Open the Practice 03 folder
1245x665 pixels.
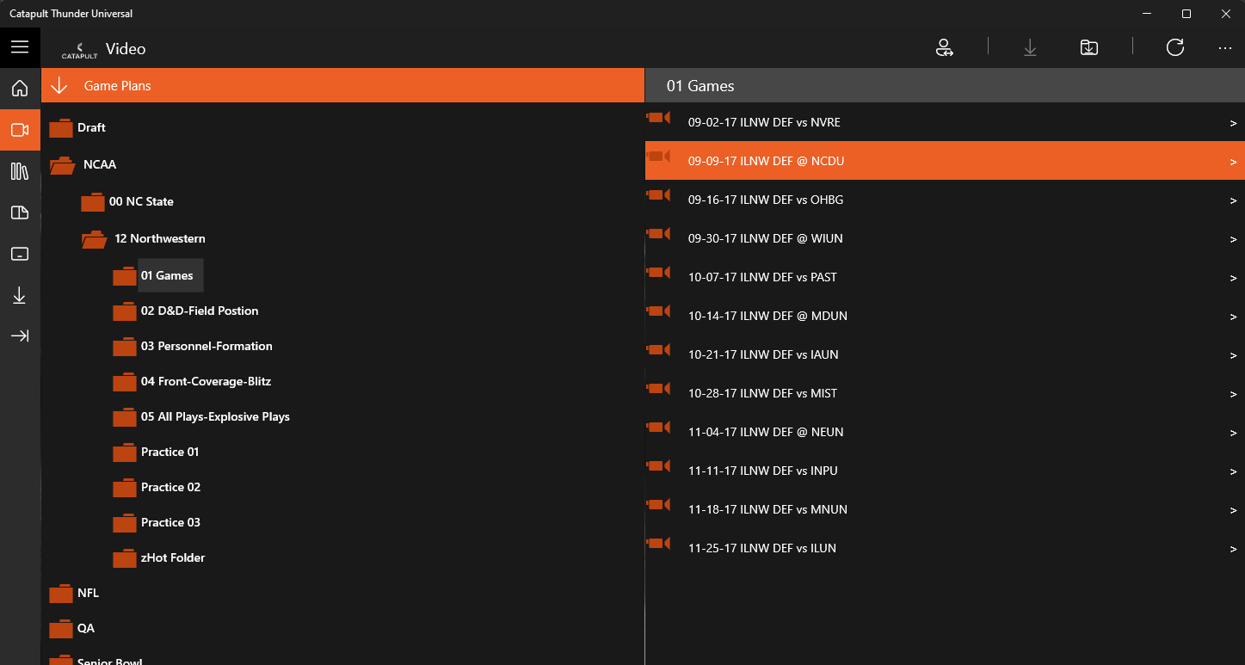[x=169, y=522]
